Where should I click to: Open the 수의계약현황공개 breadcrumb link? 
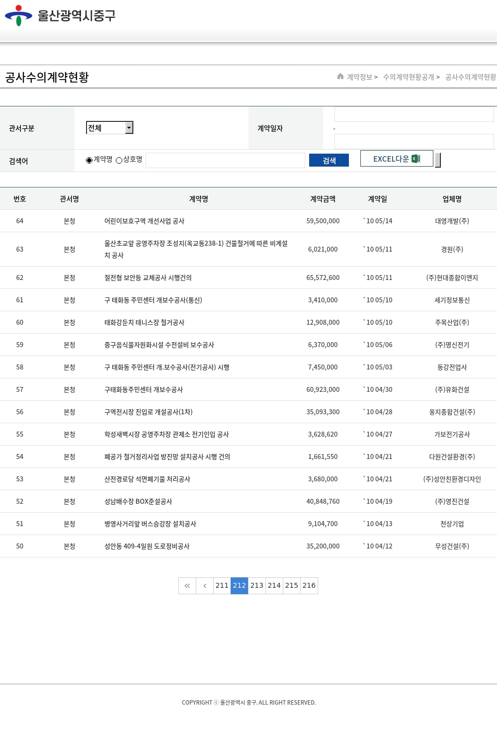tap(409, 77)
